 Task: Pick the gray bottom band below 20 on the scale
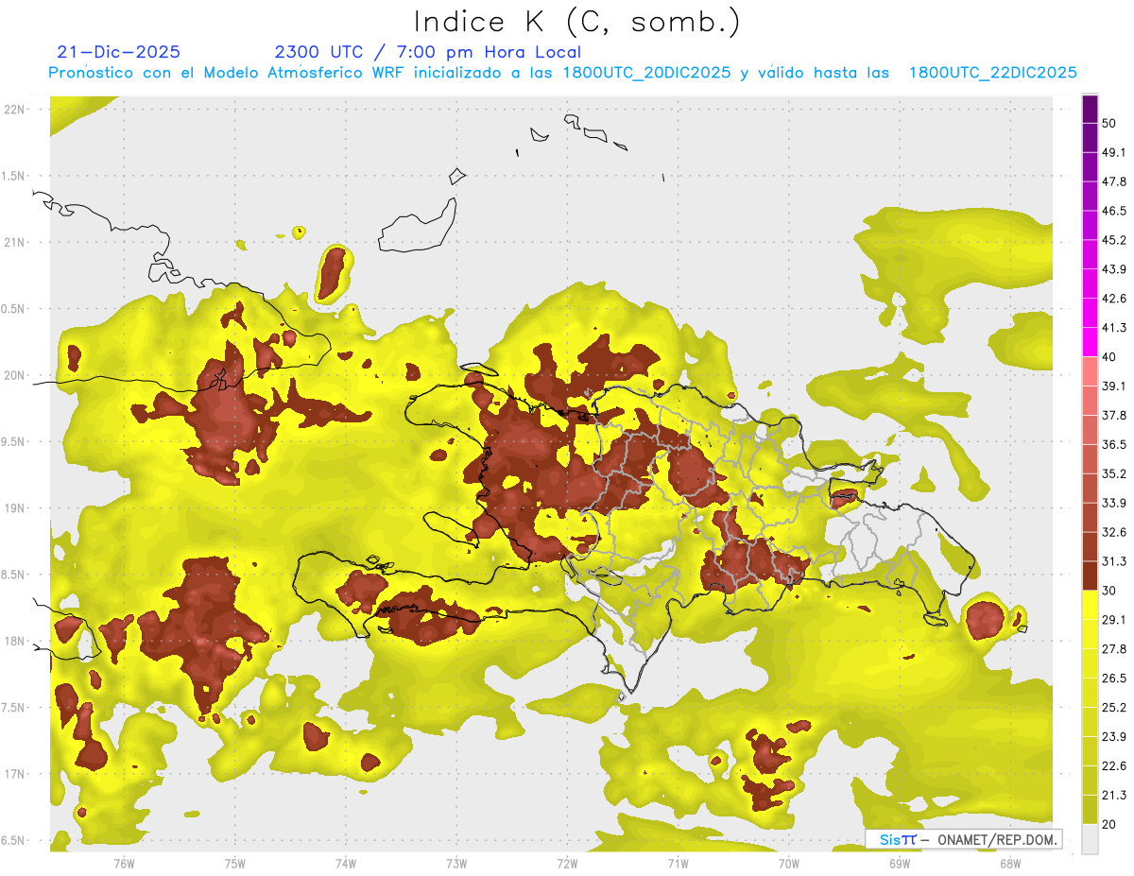(x=1090, y=838)
